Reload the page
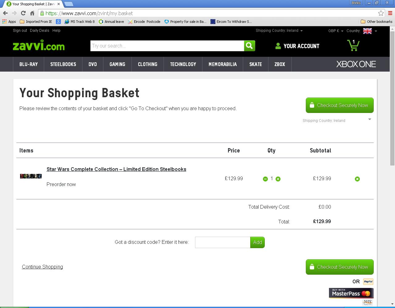The width and height of the screenshot is (395, 308). 23,13
